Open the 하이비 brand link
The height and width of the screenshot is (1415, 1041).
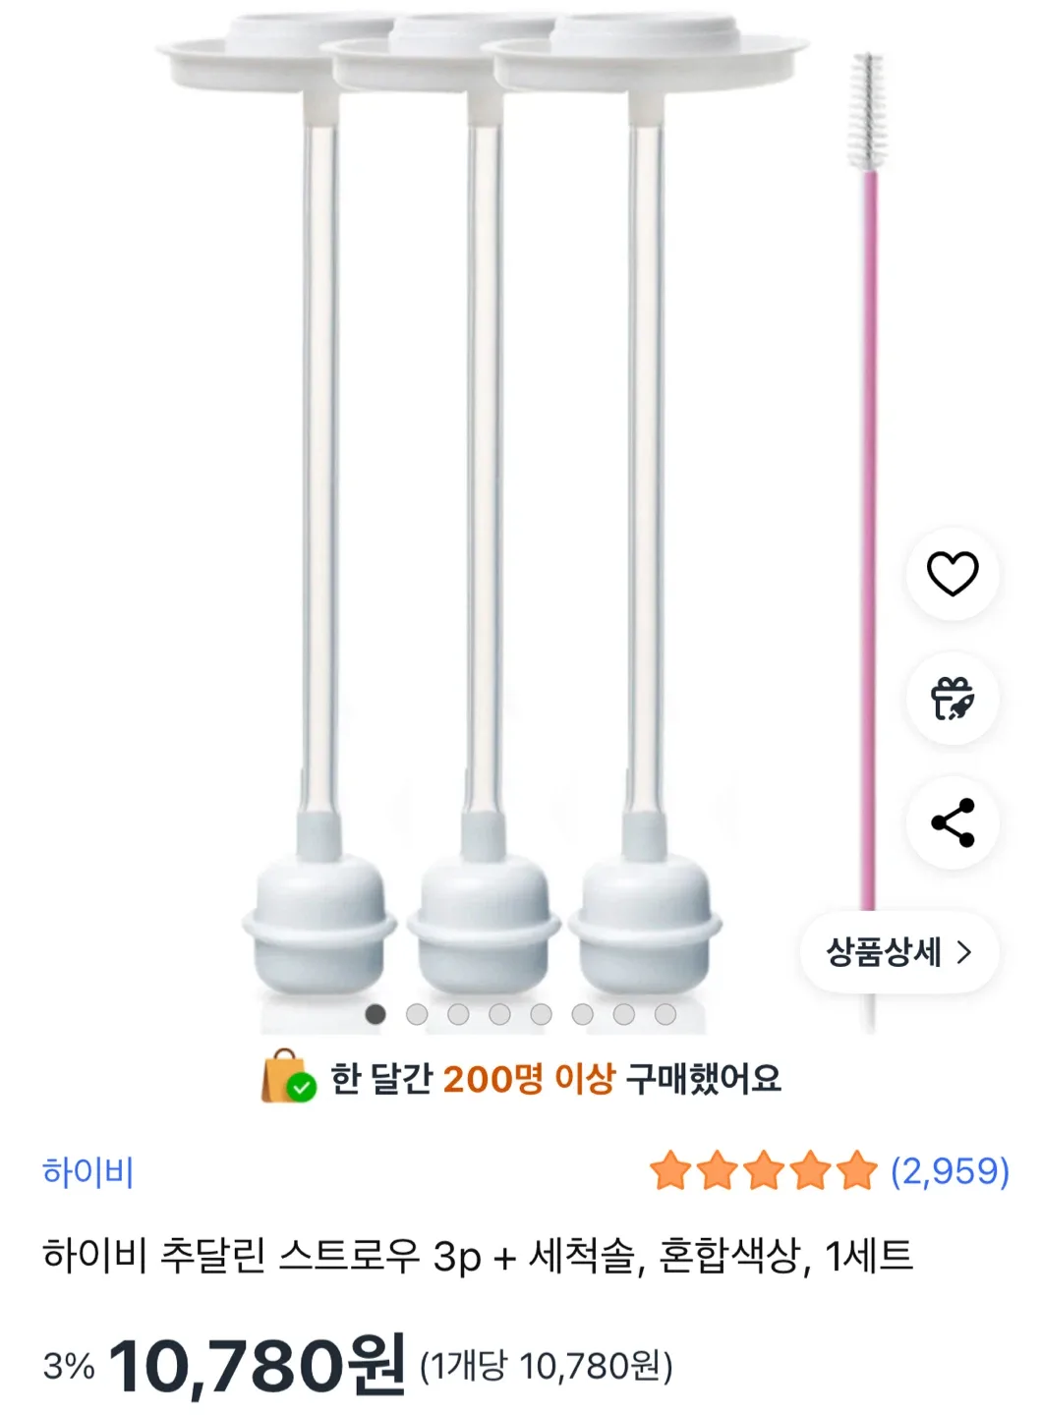point(87,1171)
